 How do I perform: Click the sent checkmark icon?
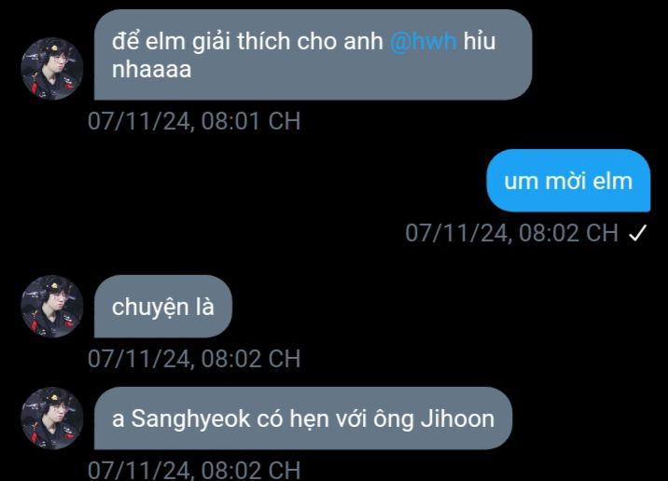(x=638, y=233)
